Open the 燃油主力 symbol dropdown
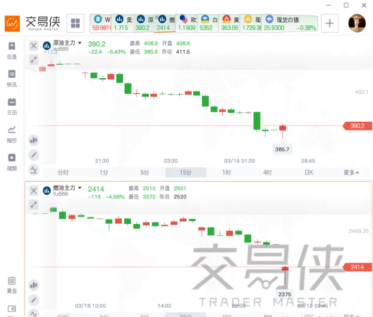Image resolution: width=373 pixels, height=317 pixels. click(x=79, y=188)
